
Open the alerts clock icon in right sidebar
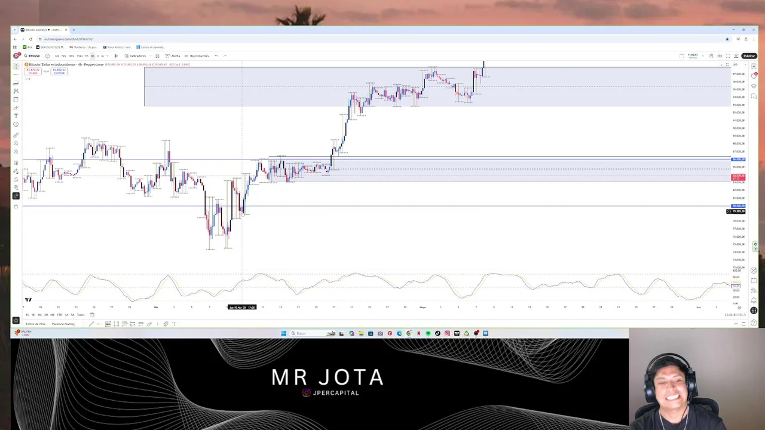click(754, 75)
